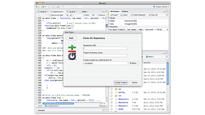Viewport: 205px width, 115px height.
Task: Select the Makeconf.in file checkbox
Action: tap(111, 99)
